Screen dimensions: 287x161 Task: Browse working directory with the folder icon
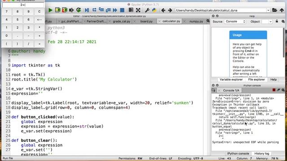(x=274, y=10)
